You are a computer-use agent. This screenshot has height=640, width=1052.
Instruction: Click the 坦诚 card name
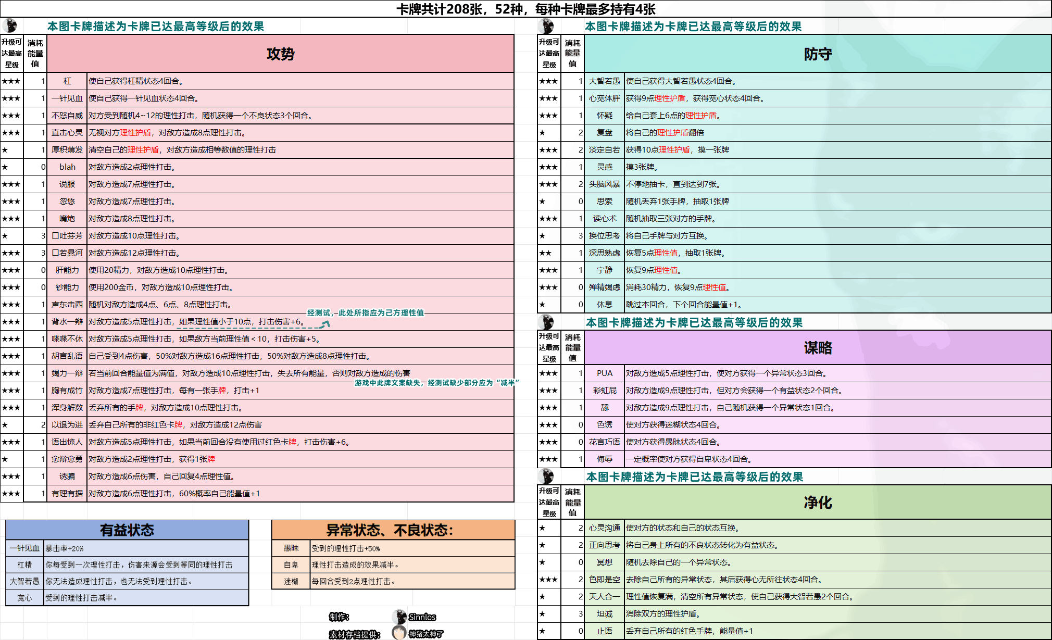tap(605, 614)
